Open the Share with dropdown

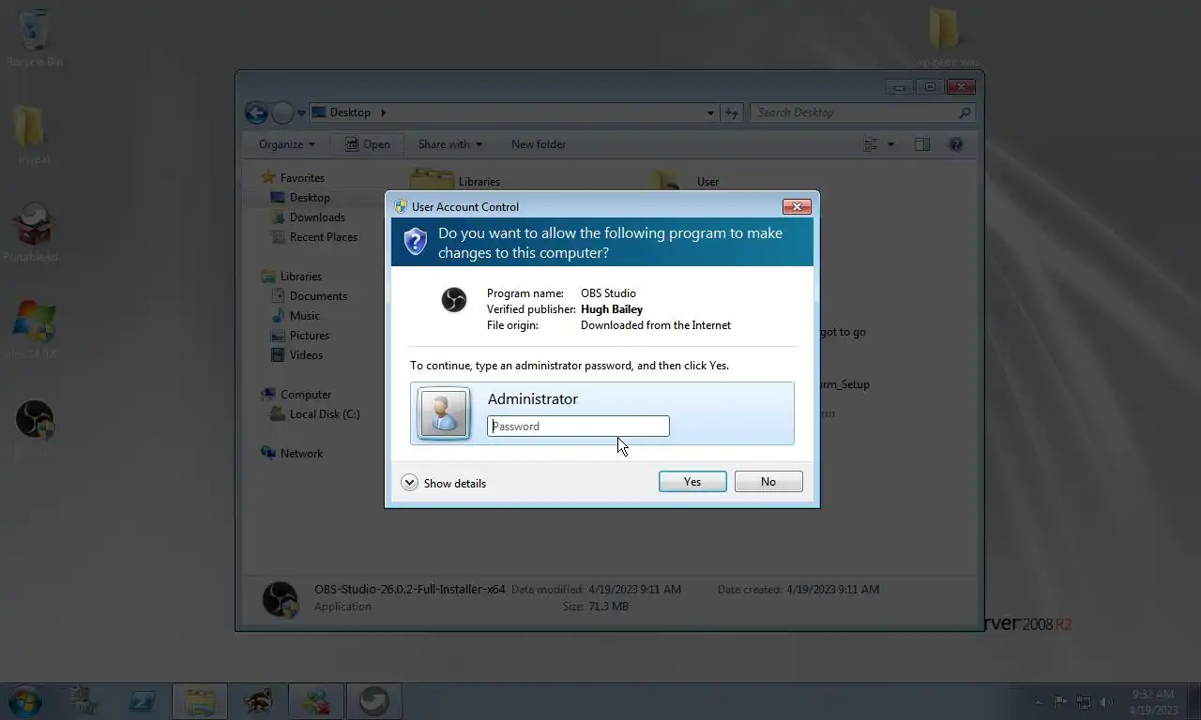click(x=449, y=144)
